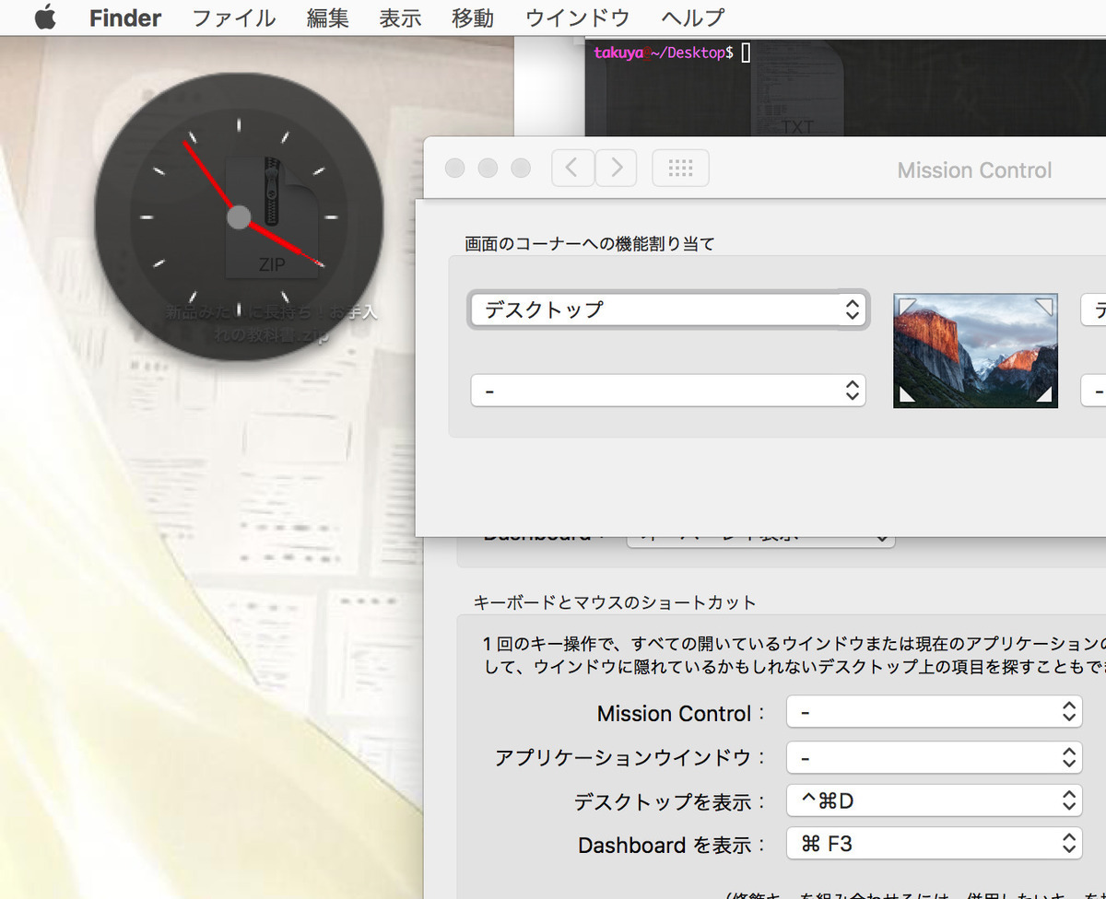Open the アプリケーションウインドウ shortcut dropdown

click(x=934, y=757)
